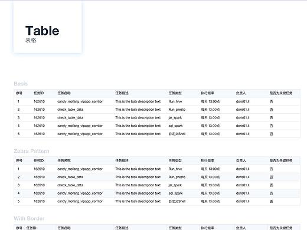Image resolution: width=307 pixels, height=230 pixels.
Task: Click row number 2 in Zebra Pattern table
Action: click(x=18, y=177)
